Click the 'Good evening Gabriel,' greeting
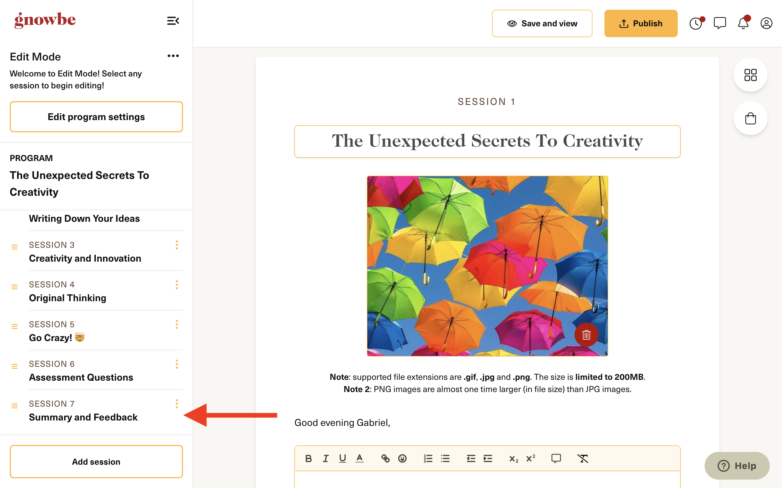 [342, 422]
